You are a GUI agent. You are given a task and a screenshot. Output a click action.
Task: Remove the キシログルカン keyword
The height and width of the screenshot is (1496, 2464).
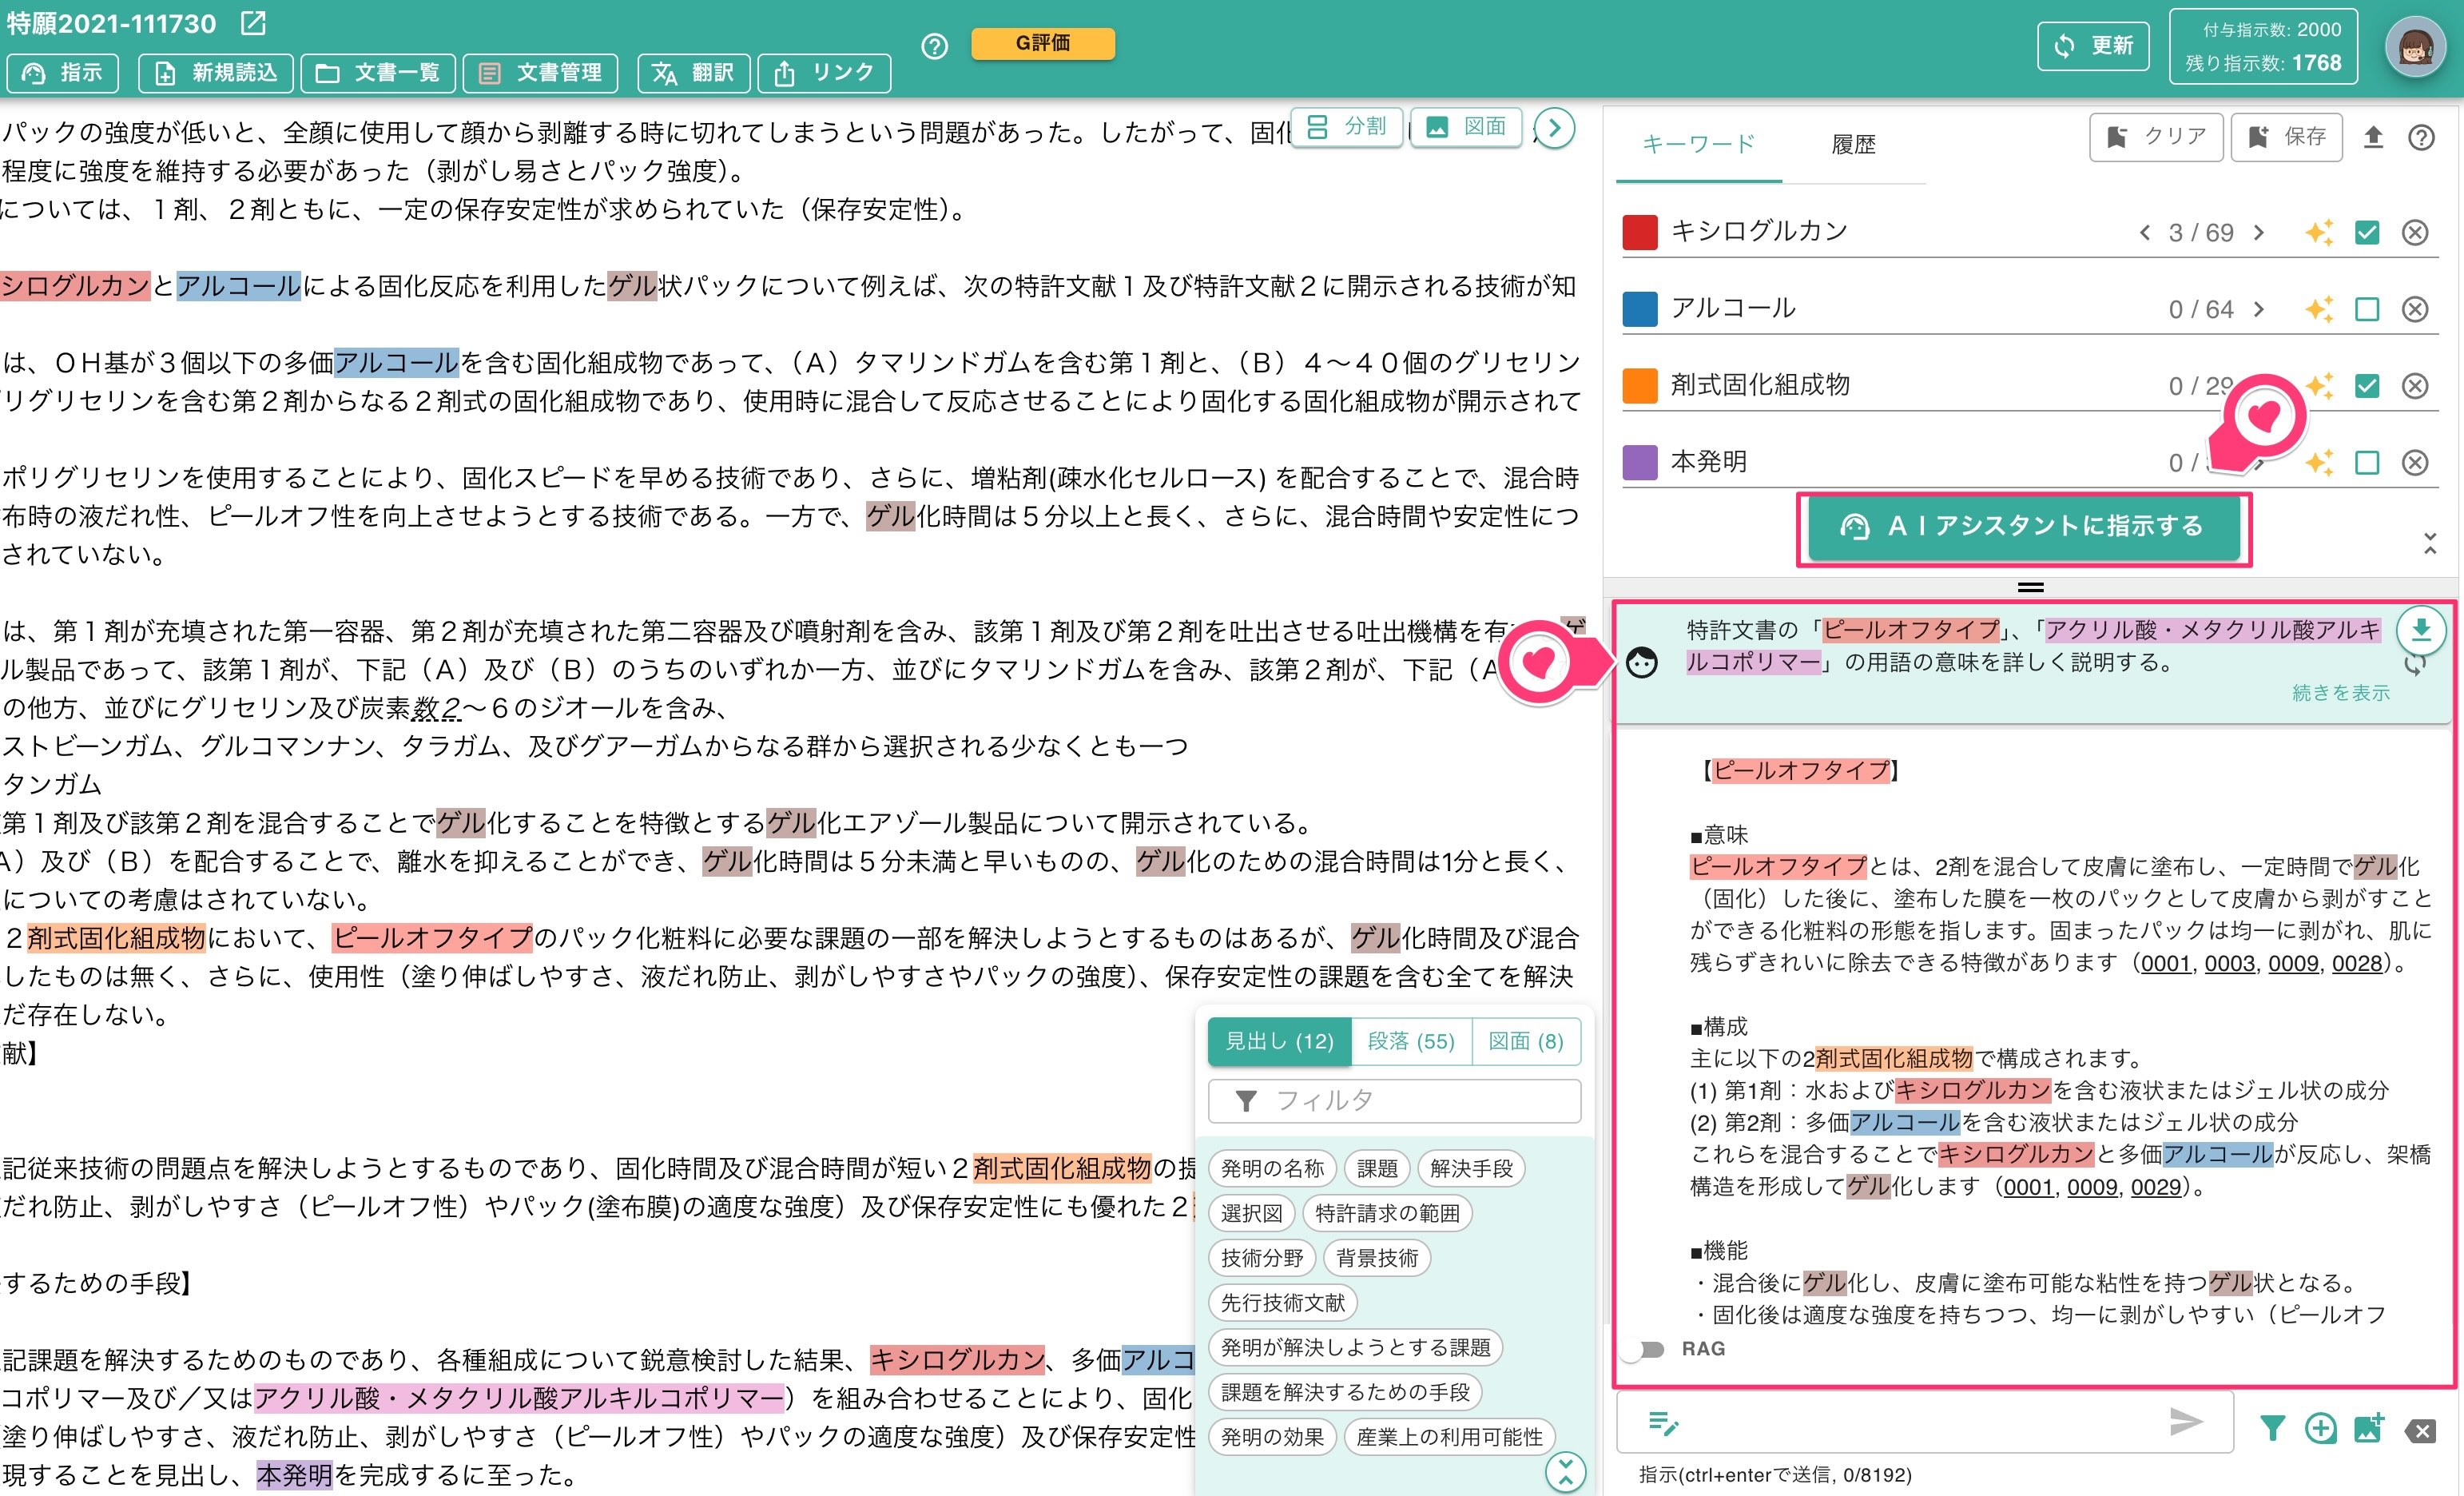[2415, 233]
